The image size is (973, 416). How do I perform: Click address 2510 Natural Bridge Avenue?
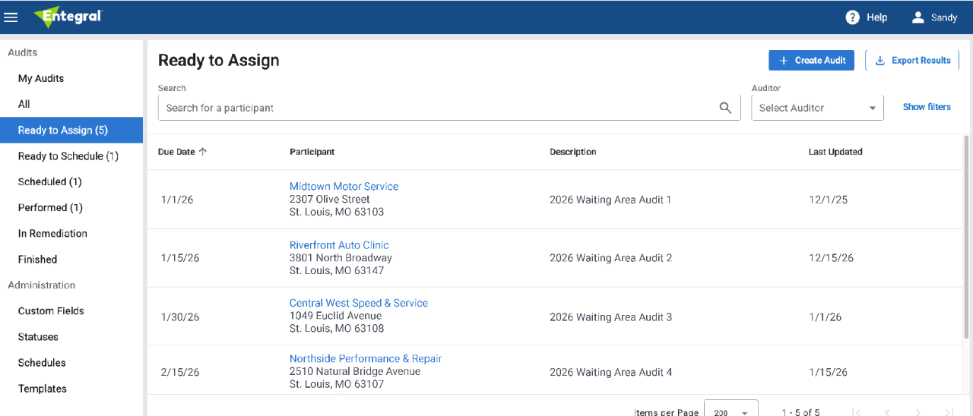coord(355,371)
